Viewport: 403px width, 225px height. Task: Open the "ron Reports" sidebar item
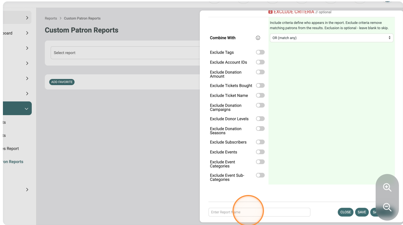[x=13, y=162]
